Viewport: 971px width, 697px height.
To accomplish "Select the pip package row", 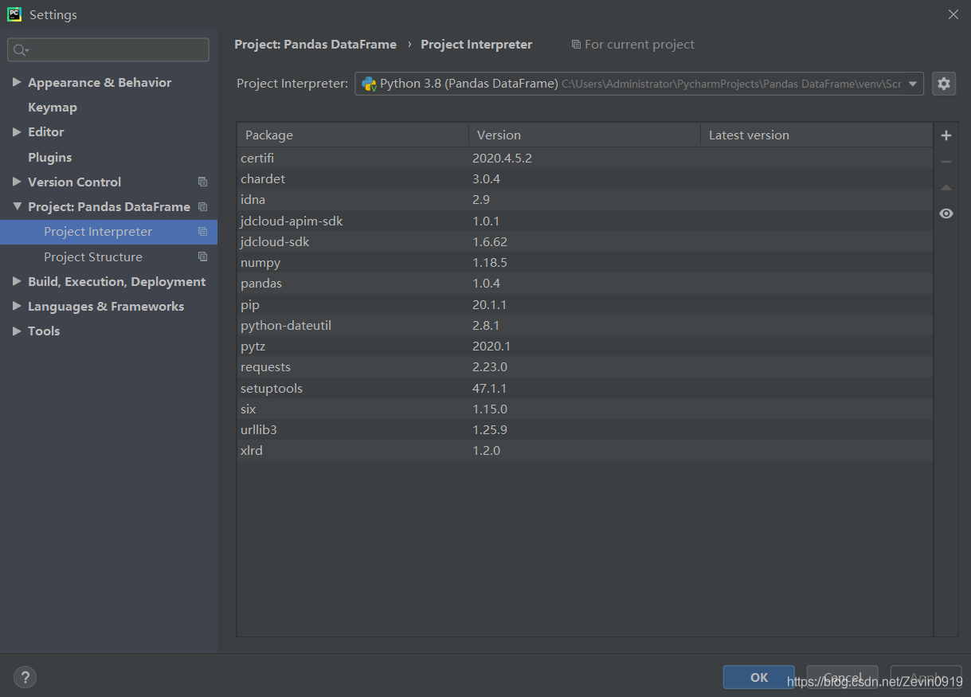I will [585, 304].
